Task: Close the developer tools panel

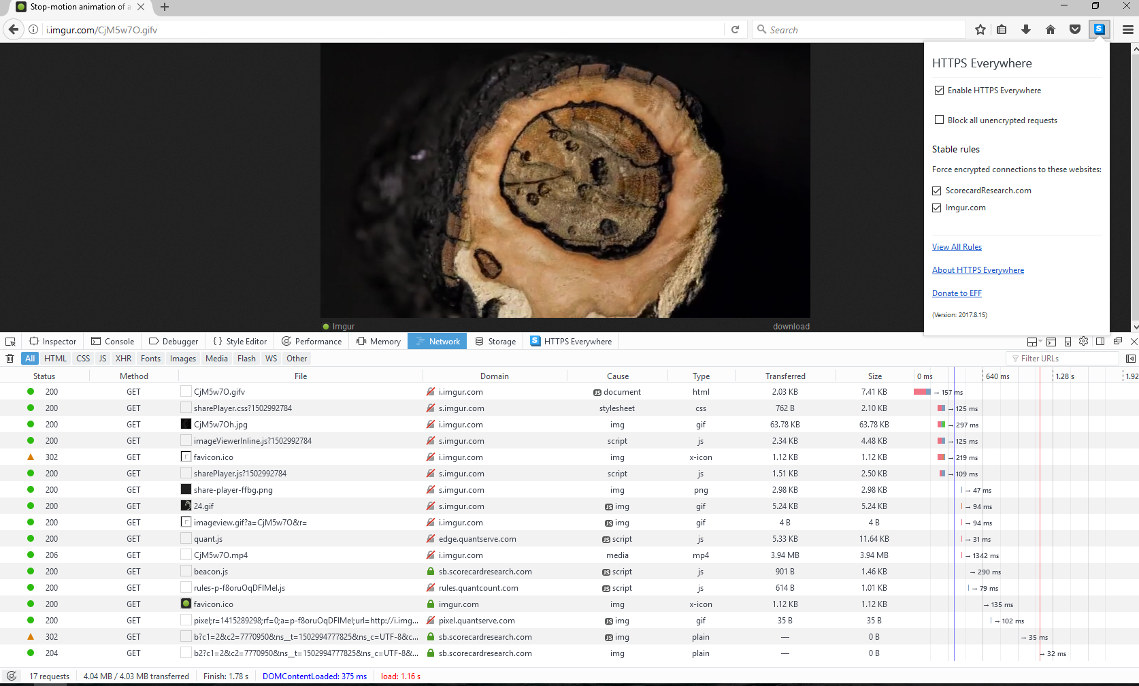Action: 1134,342
